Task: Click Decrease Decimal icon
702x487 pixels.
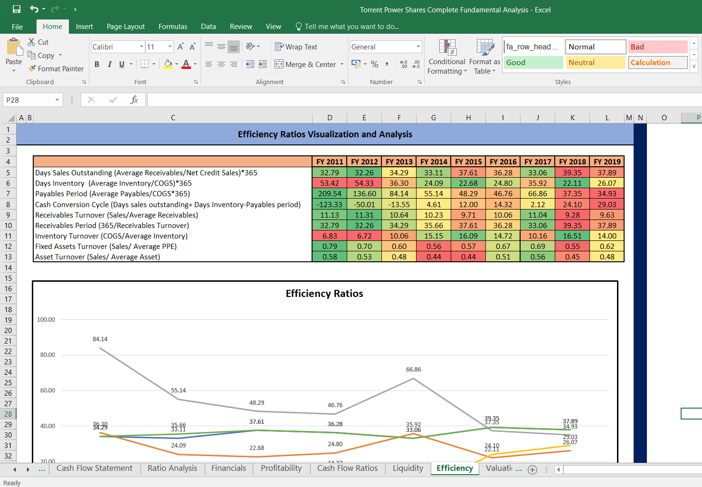Action: click(x=416, y=64)
